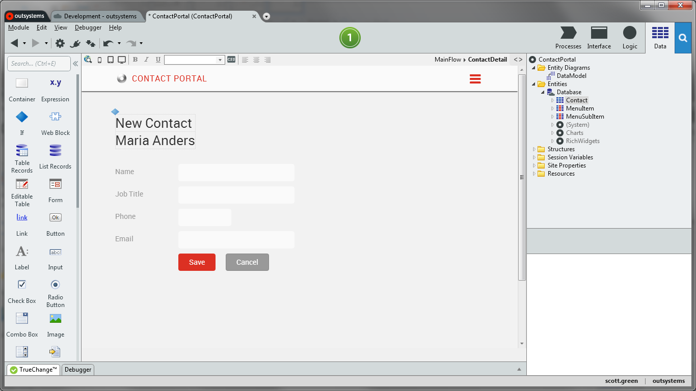The height and width of the screenshot is (391, 696).
Task: Open the Debugger menu
Action: click(x=88, y=27)
